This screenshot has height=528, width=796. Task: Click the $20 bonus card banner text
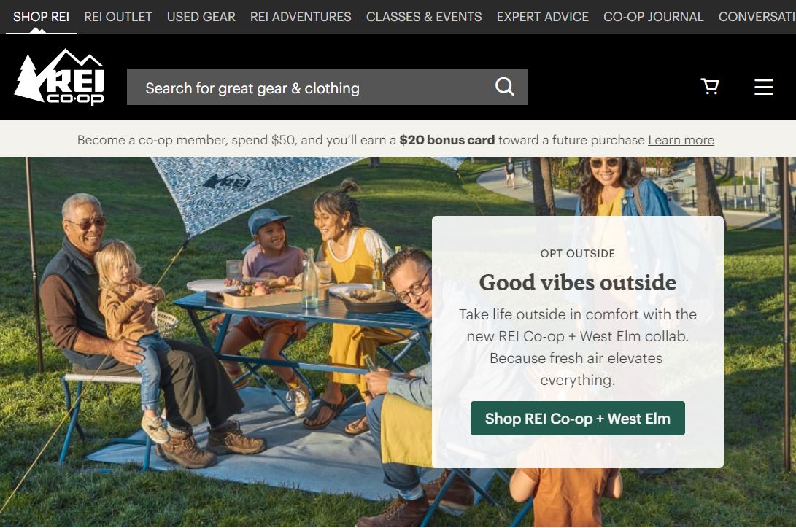[x=447, y=140]
